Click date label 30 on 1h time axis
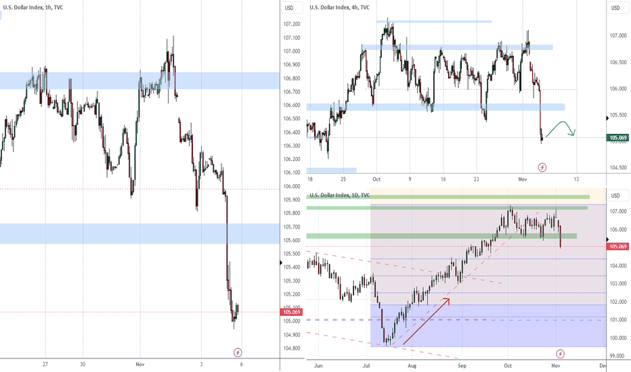The height and width of the screenshot is (372, 631). [x=83, y=365]
